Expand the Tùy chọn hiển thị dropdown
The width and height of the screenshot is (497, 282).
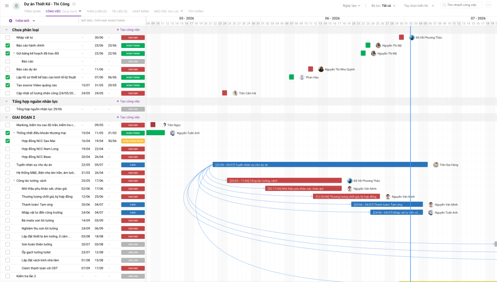pos(419,6)
